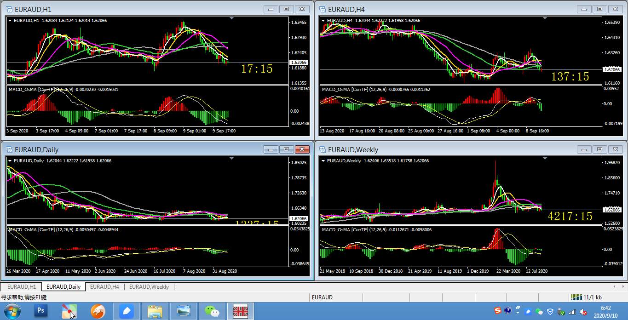Open the map pin app in taskbar
628x320 pixels.
click(69, 311)
